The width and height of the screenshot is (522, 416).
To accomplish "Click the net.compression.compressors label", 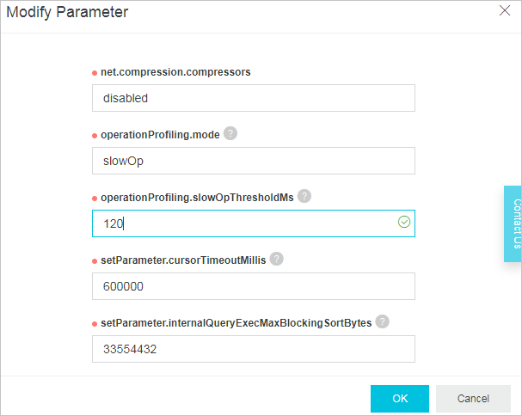I will pyautogui.click(x=175, y=72).
